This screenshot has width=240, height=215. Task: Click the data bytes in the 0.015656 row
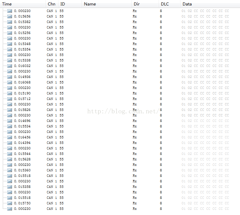205,16
